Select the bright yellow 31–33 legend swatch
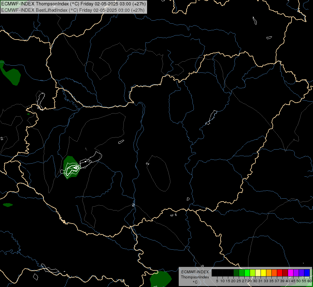Screen dimensions: 313x287 click(263, 273)
